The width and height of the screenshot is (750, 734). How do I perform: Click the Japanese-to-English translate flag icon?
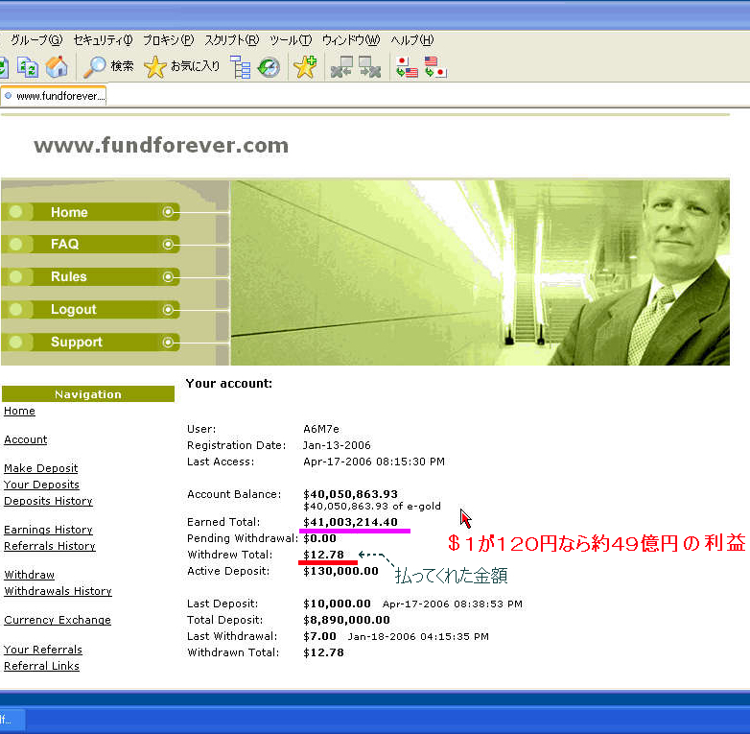(x=407, y=67)
